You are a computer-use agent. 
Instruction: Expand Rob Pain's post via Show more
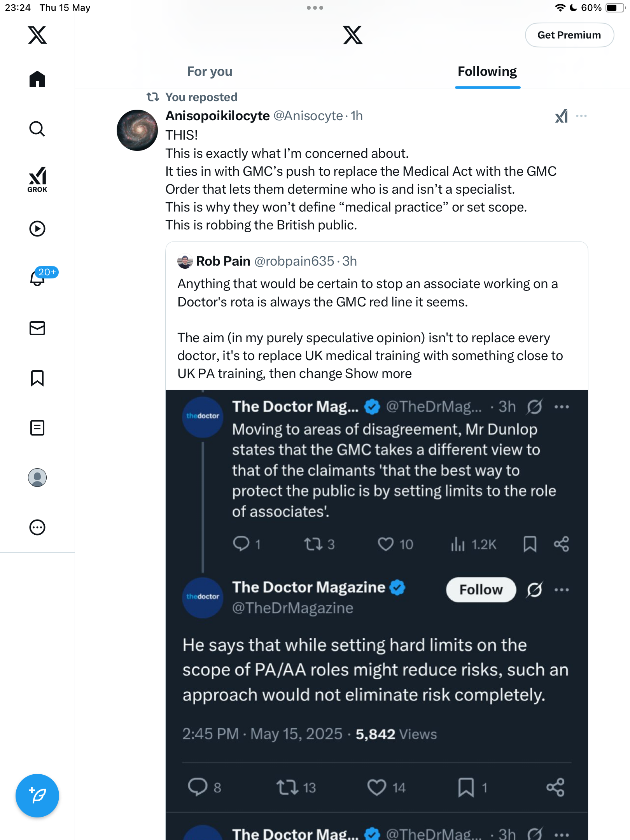tap(378, 374)
